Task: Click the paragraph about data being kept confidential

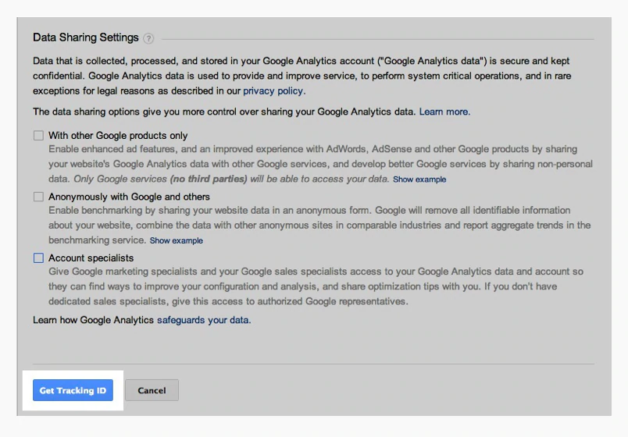Action: click(312, 76)
